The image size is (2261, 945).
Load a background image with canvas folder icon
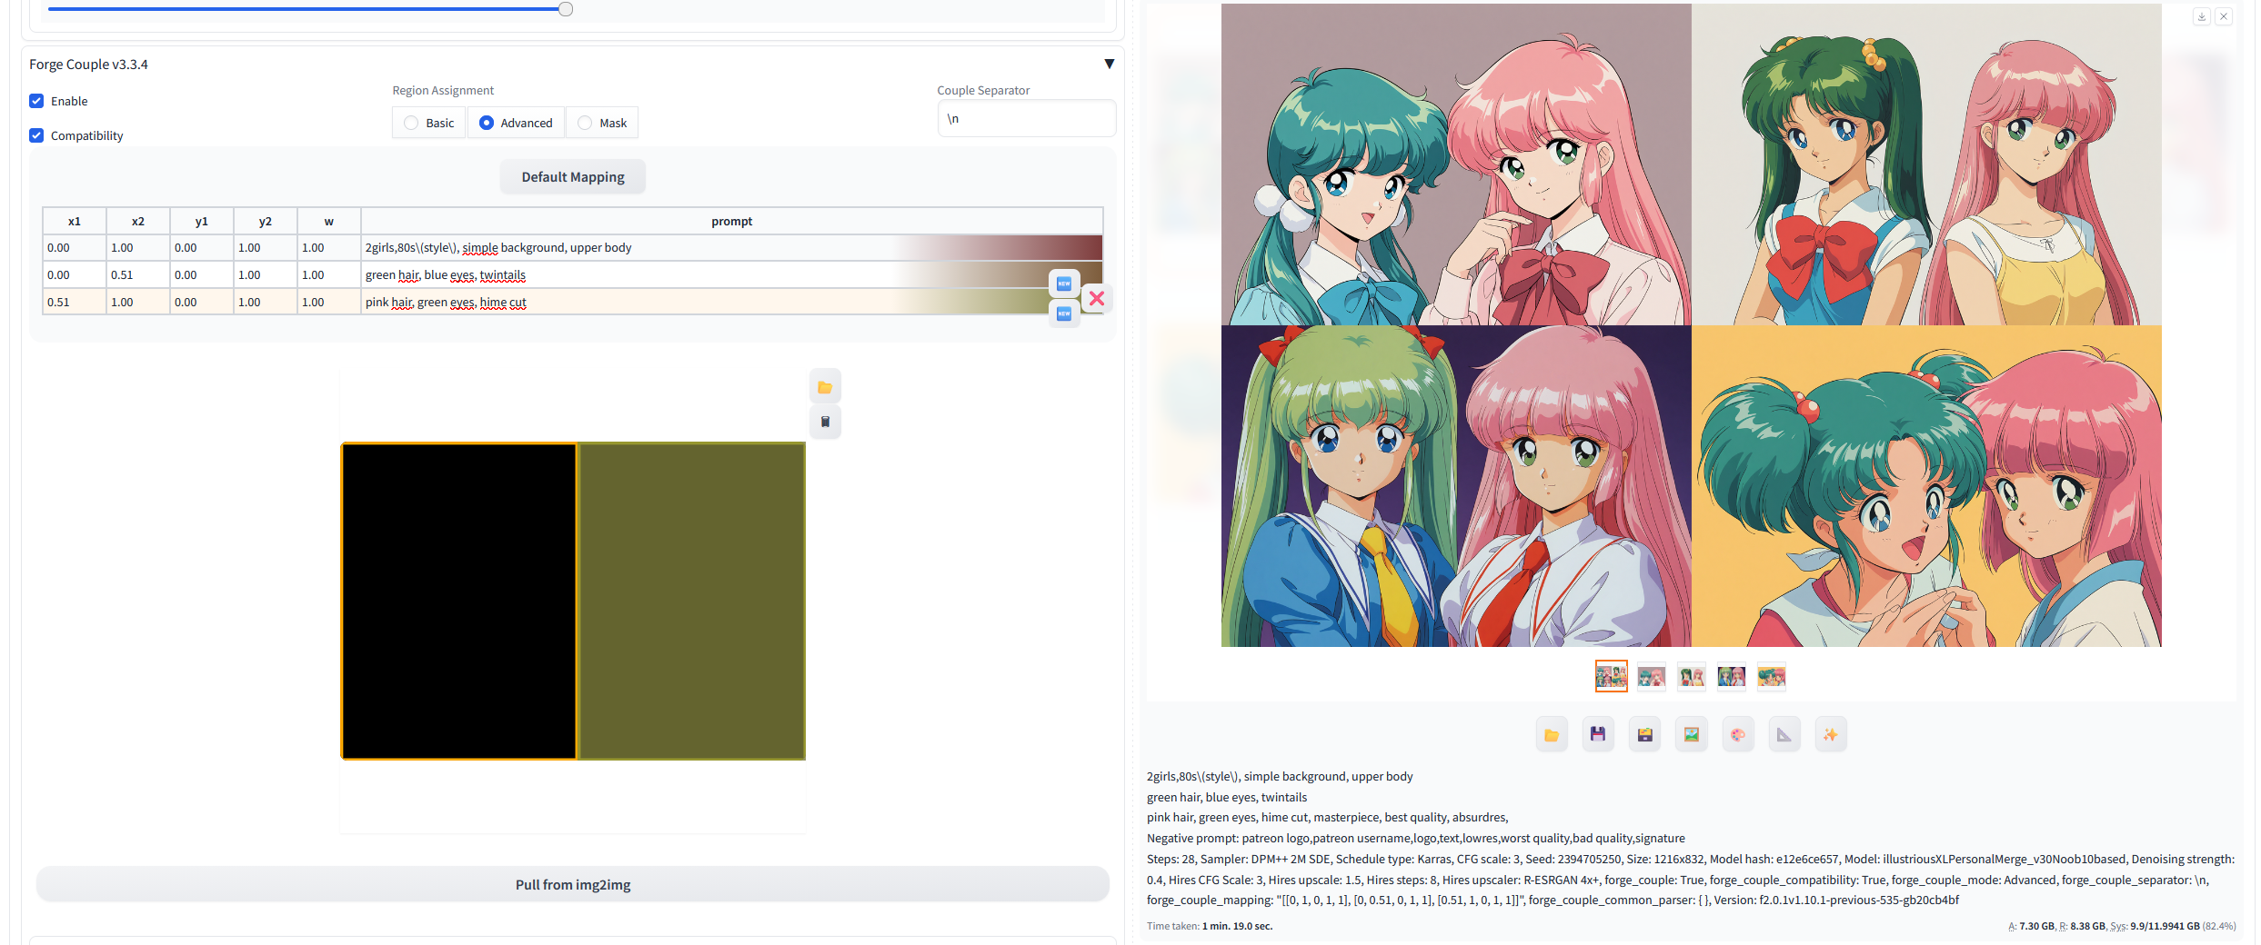[825, 387]
